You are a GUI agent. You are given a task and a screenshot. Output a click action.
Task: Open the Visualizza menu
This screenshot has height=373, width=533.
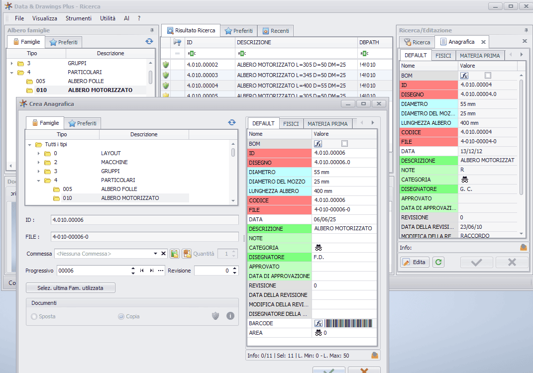click(x=44, y=18)
